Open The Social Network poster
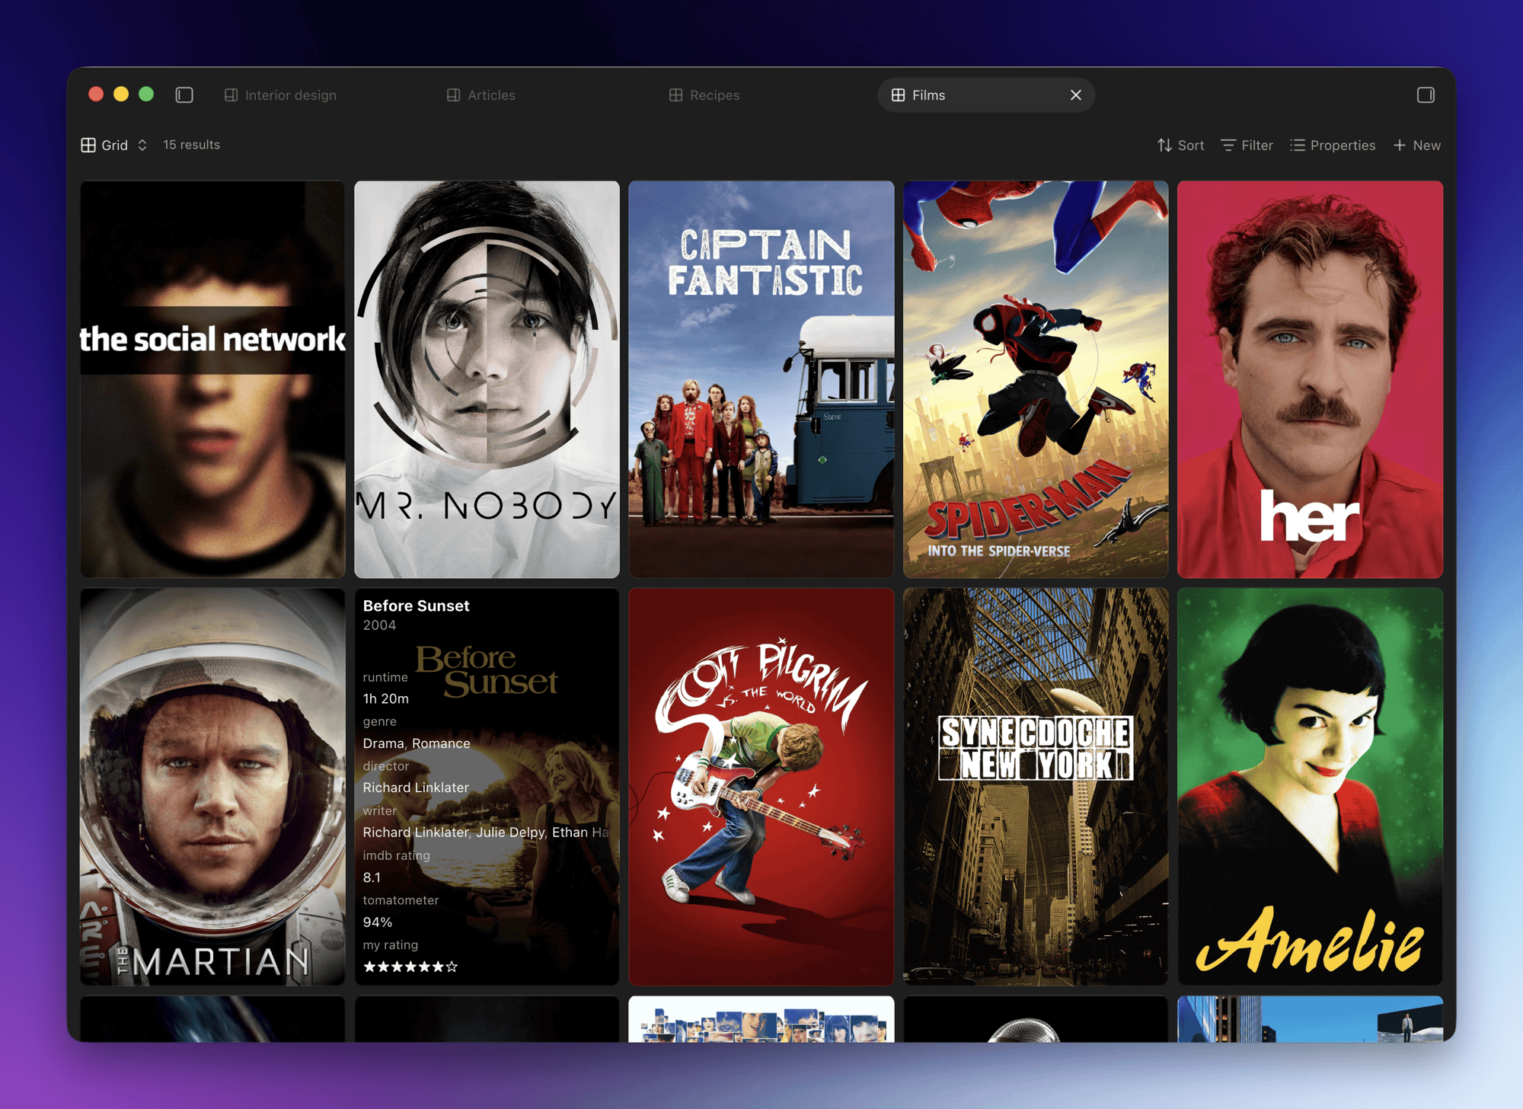The width and height of the screenshot is (1523, 1109). click(212, 379)
